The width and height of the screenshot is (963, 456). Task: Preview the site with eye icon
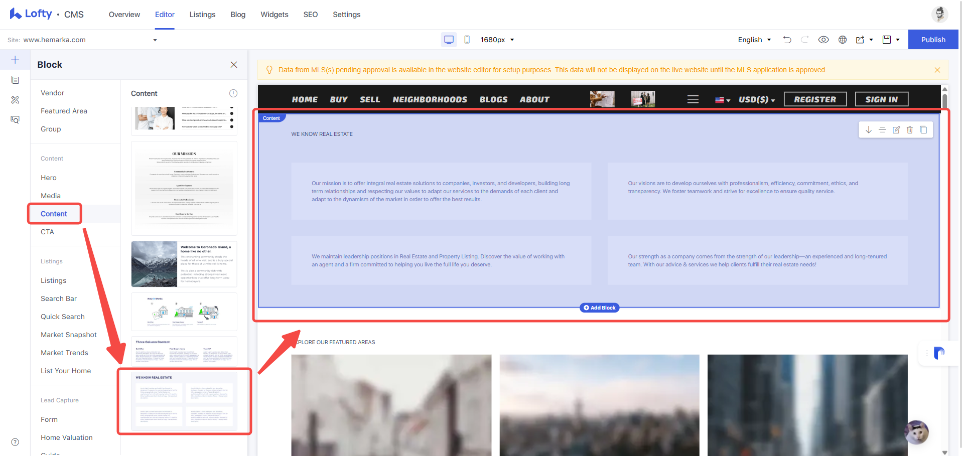pos(823,40)
